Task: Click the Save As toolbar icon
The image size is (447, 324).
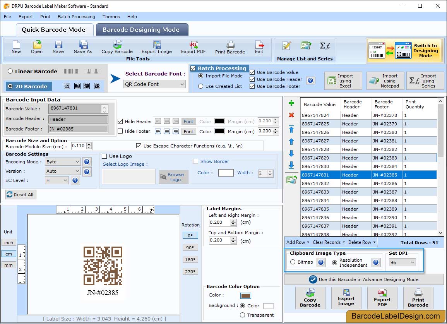Action: pos(83,47)
